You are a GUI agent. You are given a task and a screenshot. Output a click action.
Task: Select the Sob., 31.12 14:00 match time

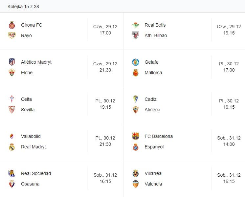(229, 142)
